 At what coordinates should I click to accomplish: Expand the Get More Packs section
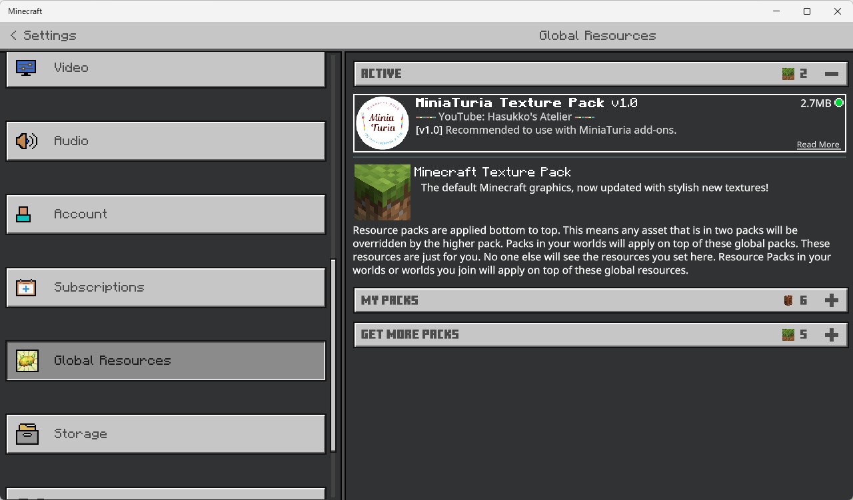click(831, 335)
